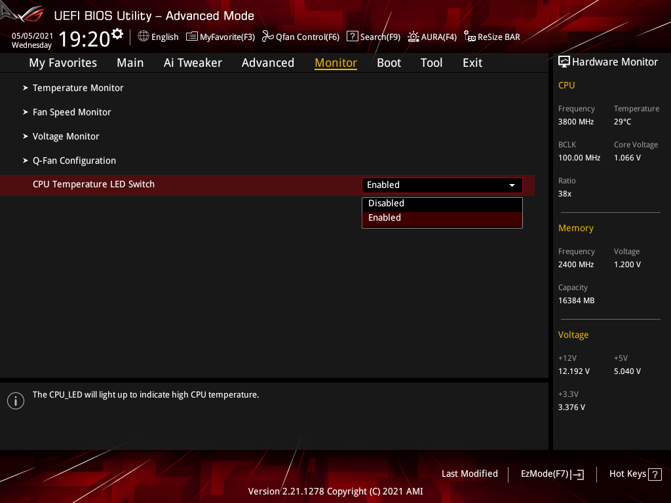The width and height of the screenshot is (671, 503).
Task: Click the CPU_LED help description text
Action: click(146, 395)
